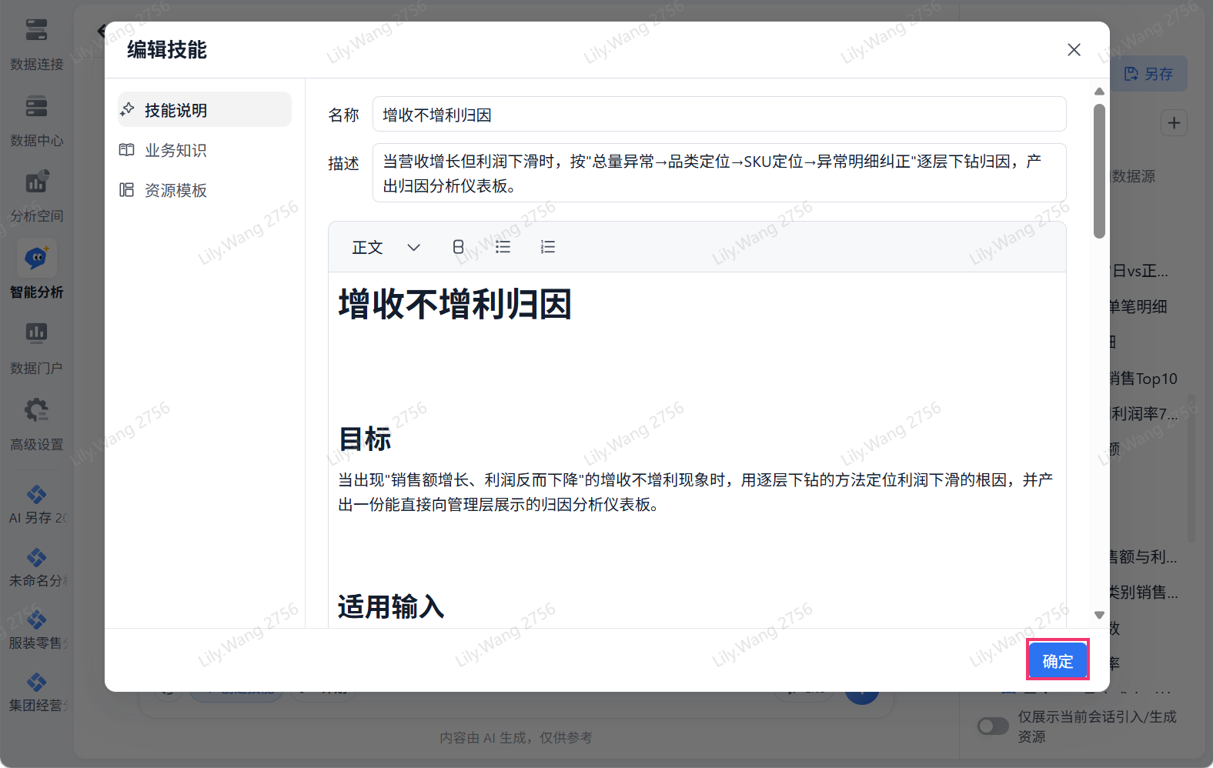Click the 单笔明细 item in right panel
Screen dimensions: 1213x768
(1138, 306)
